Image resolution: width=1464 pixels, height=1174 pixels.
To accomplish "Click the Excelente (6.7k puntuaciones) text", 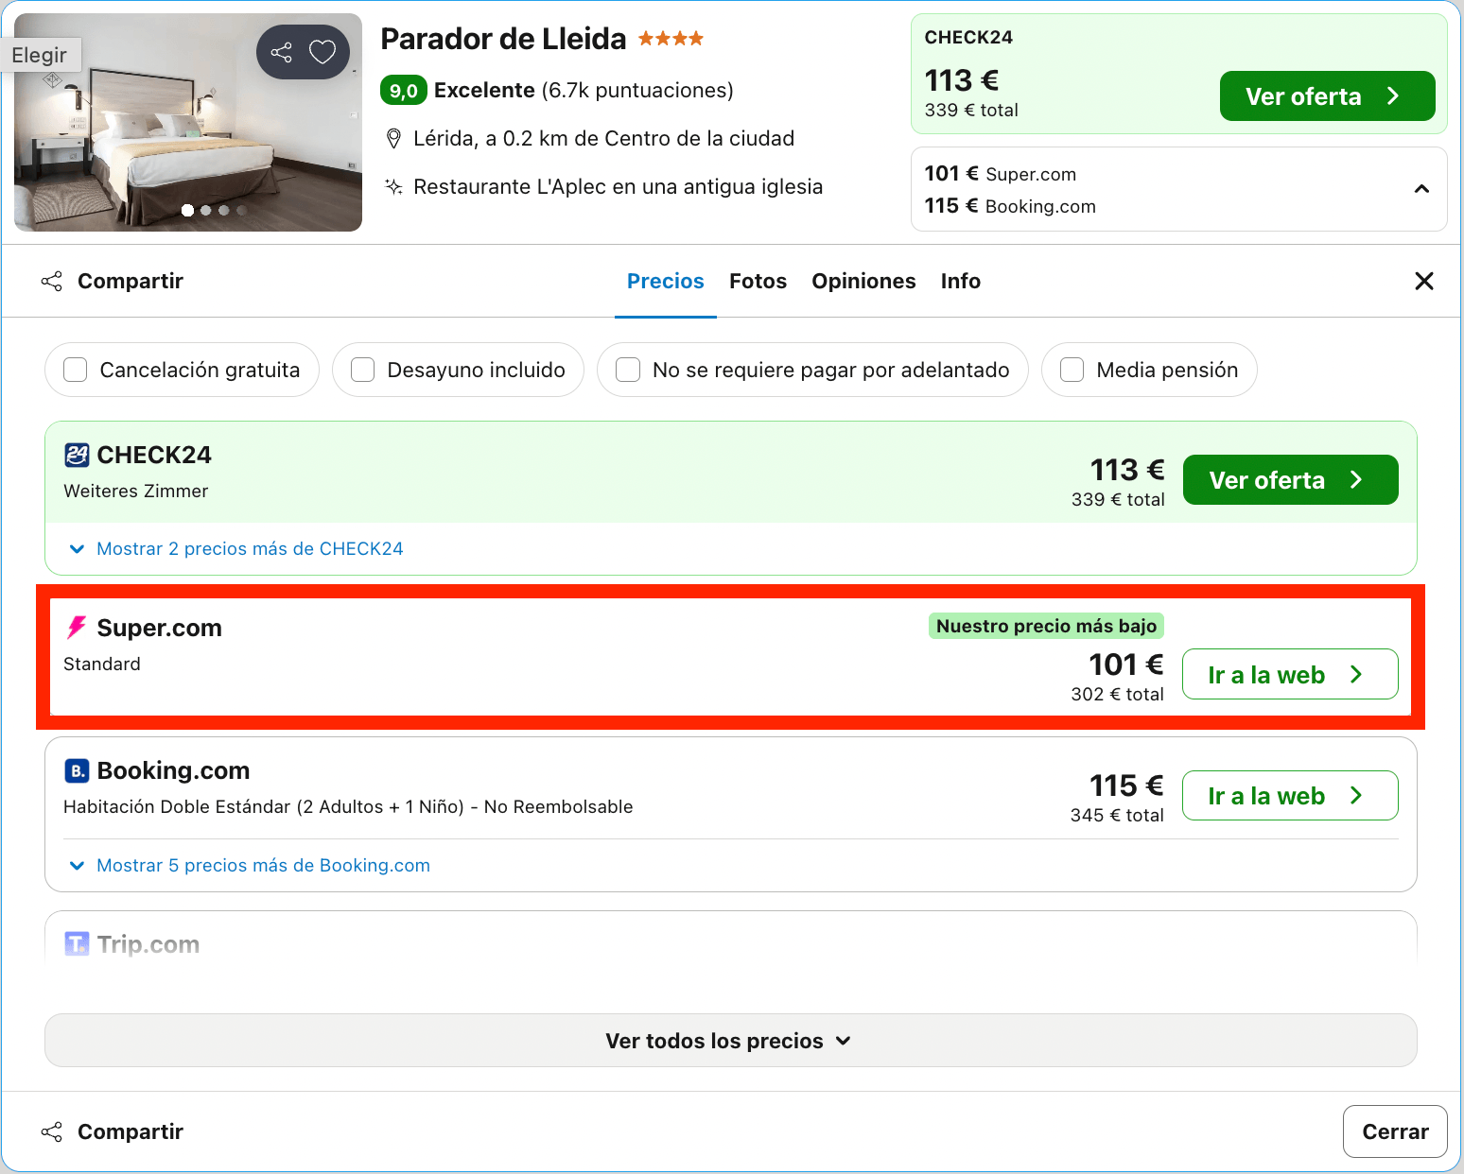I will pos(584,91).
